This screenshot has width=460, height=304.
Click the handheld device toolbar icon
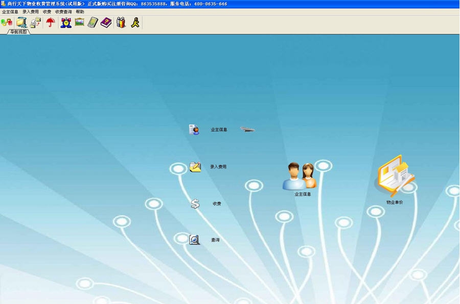coord(93,22)
